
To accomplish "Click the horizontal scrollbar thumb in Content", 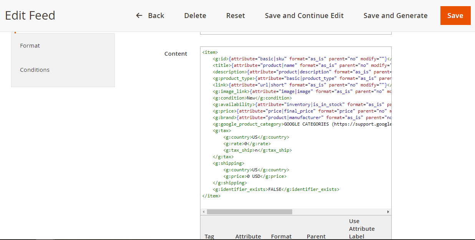I will (249, 212).
